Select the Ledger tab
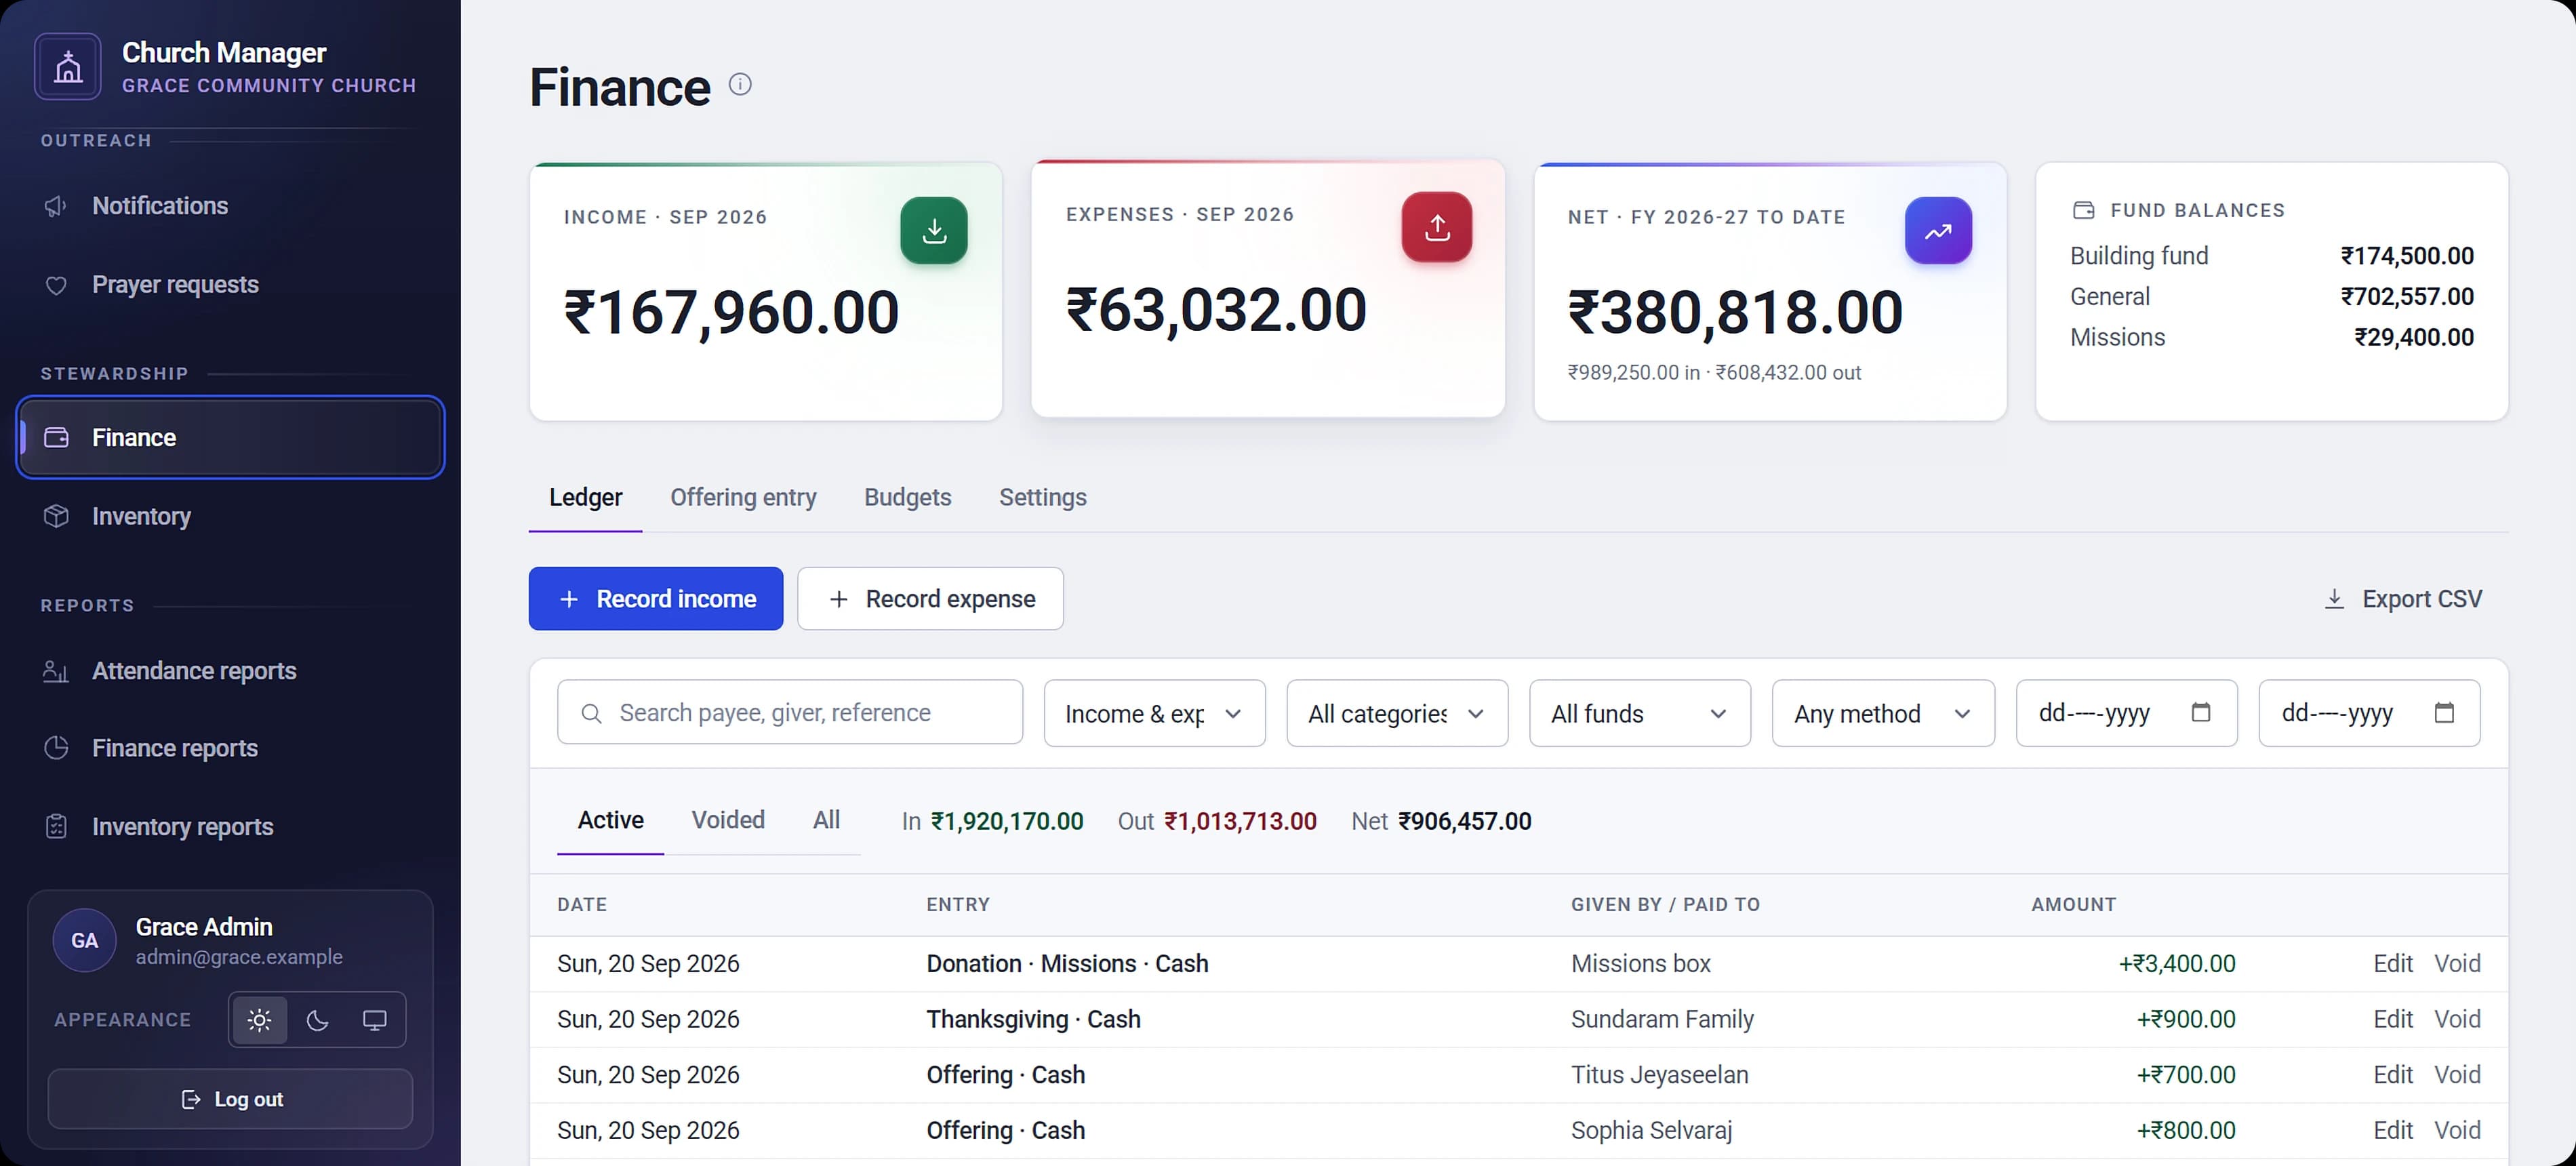Image resolution: width=2576 pixels, height=1166 pixels. [x=585, y=497]
